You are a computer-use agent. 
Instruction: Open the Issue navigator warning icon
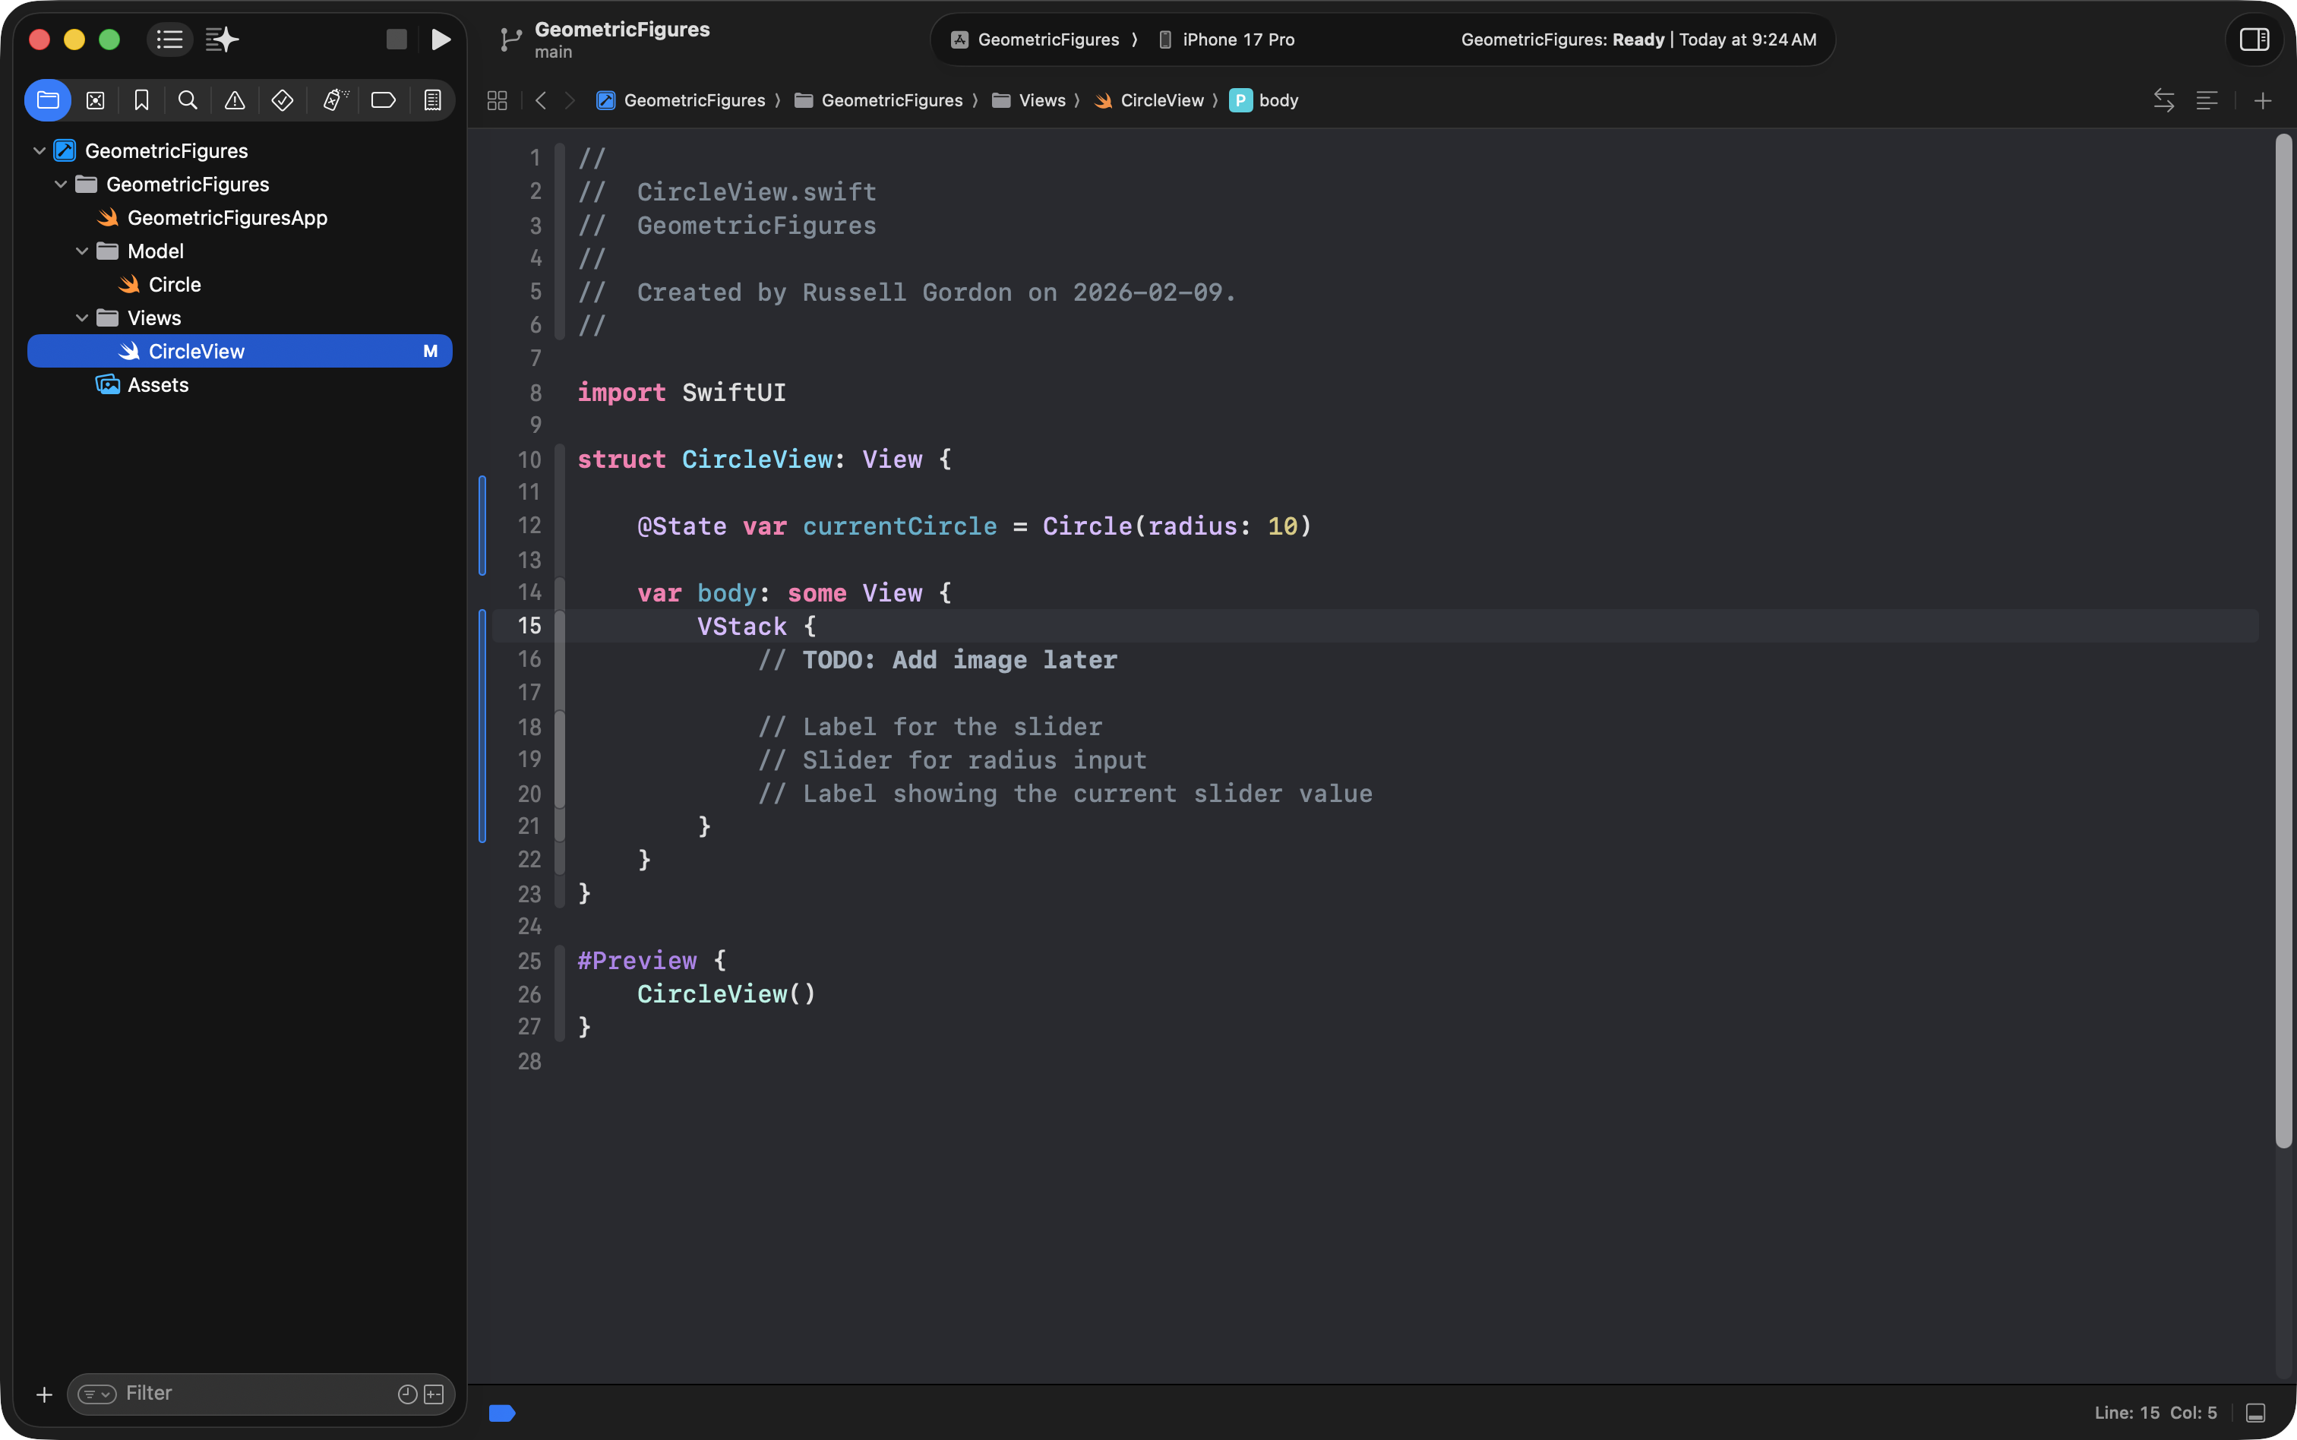pos(234,100)
